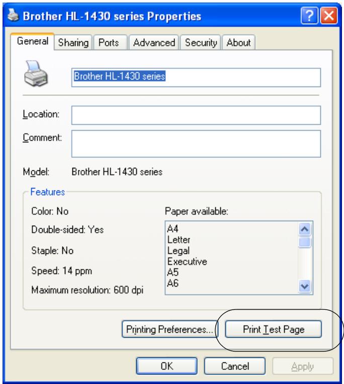
Task: Click the Print Test Page button
Action: tap(274, 329)
